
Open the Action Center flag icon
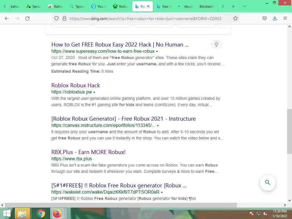(251, 214)
